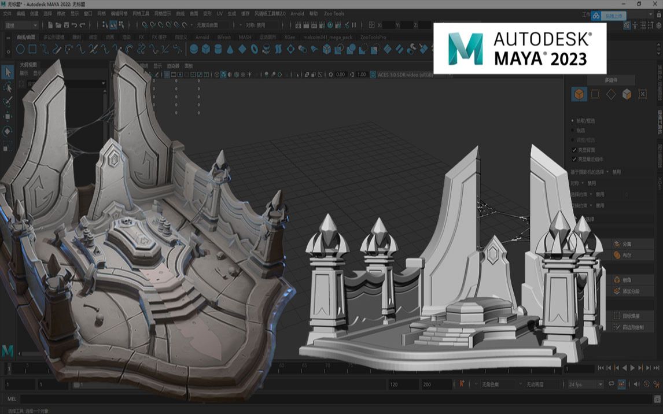Image resolution: width=663 pixels, height=414 pixels.
Task: Toggle the 亮显最近组件 checkbox
Action: click(x=574, y=159)
